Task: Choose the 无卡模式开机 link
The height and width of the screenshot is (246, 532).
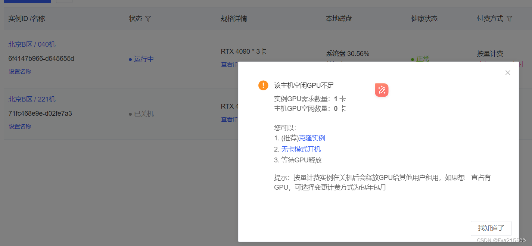Action: (x=301, y=149)
